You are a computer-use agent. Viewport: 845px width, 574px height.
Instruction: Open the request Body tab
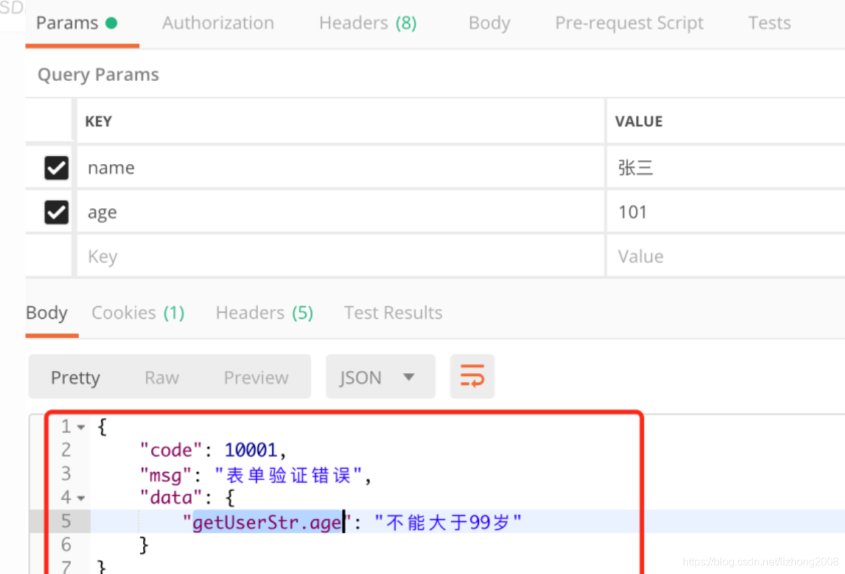[490, 23]
